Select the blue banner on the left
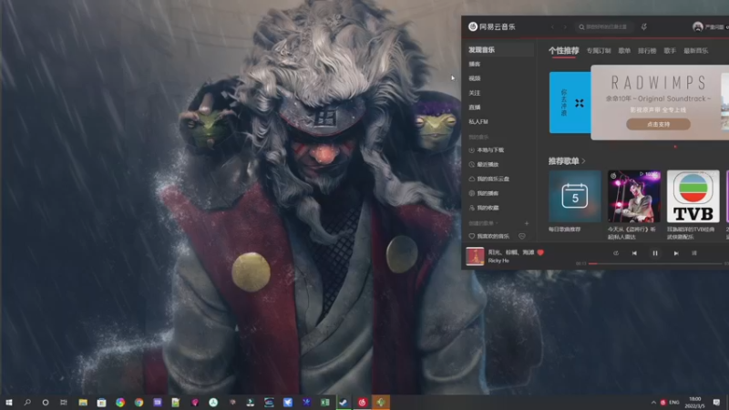The image size is (729, 410). coord(570,102)
